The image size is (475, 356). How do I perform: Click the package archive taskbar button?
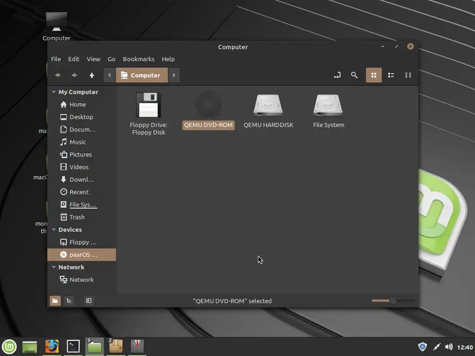coord(116,346)
